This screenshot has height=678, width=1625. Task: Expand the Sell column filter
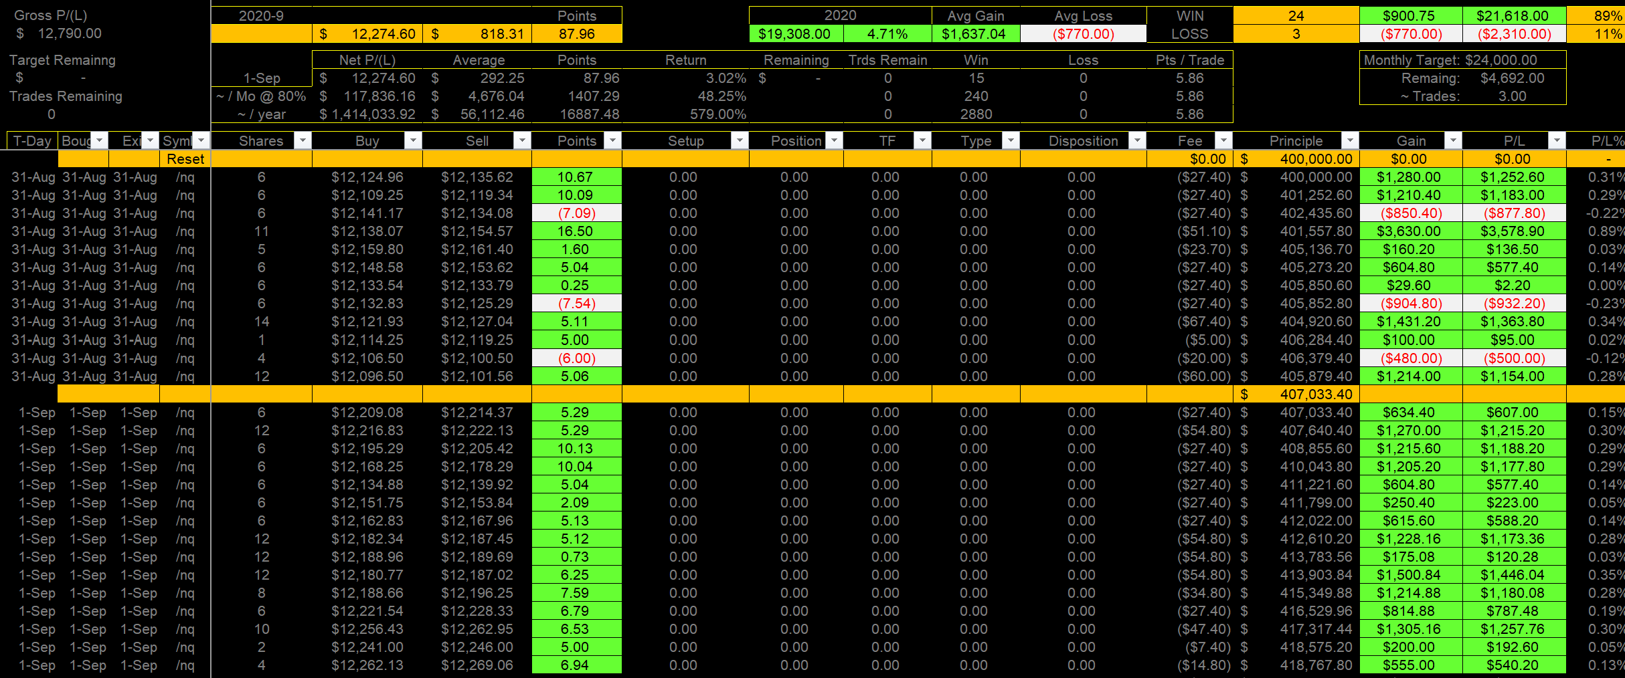point(523,140)
